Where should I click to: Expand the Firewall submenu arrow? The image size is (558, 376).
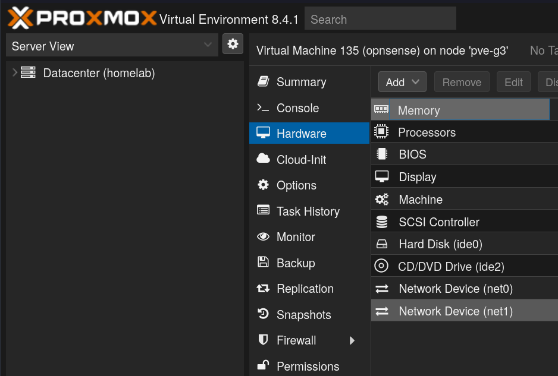coord(352,340)
